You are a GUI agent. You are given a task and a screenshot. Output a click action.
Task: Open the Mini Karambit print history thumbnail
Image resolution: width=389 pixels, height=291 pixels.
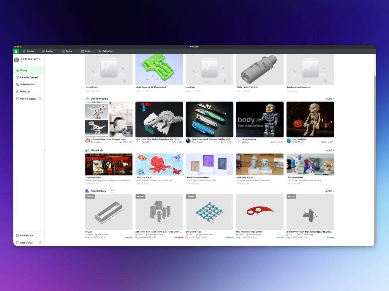coord(259,211)
